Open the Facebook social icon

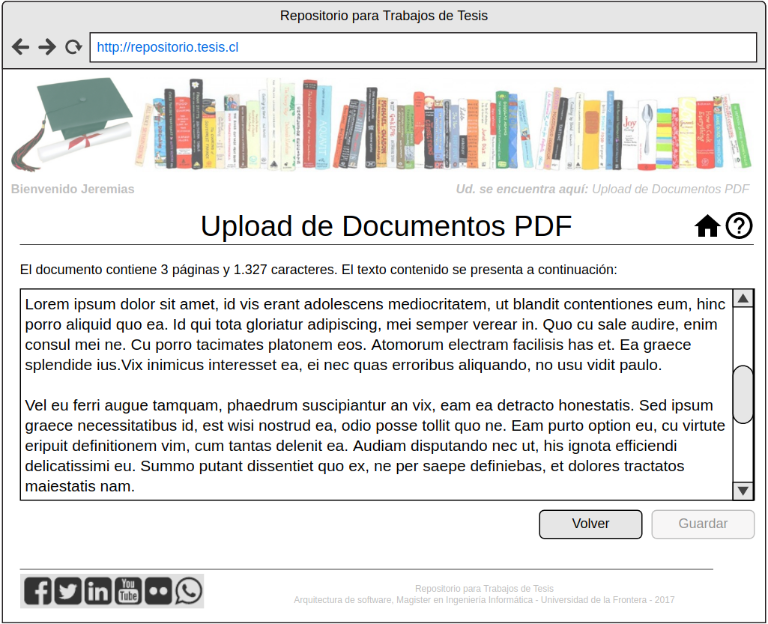click(37, 591)
